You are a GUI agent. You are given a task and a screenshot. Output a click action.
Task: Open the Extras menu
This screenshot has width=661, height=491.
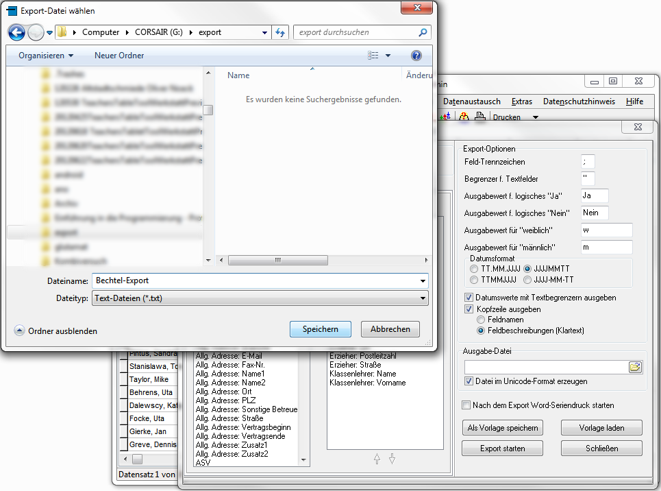pyautogui.click(x=521, y=101)
